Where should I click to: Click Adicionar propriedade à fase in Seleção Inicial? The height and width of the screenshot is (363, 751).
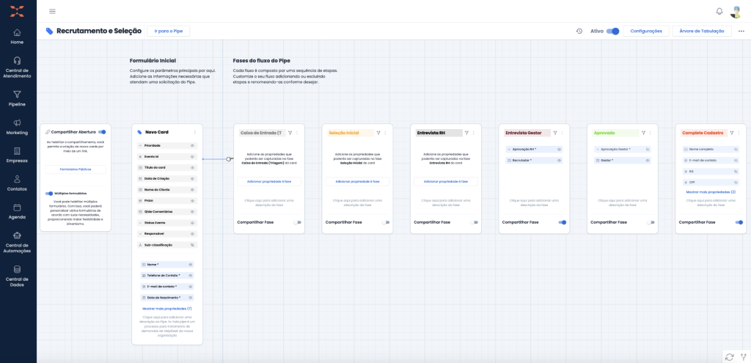point(357,181)
